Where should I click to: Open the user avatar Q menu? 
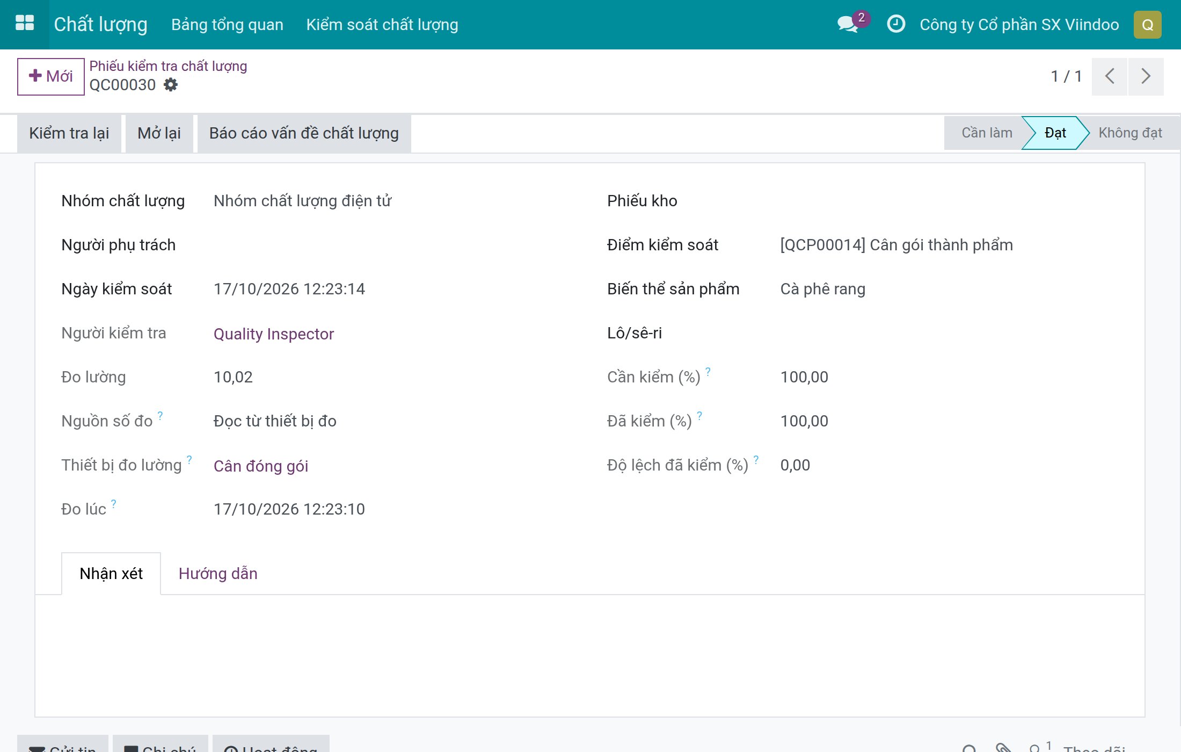(x=1147, y=25)
